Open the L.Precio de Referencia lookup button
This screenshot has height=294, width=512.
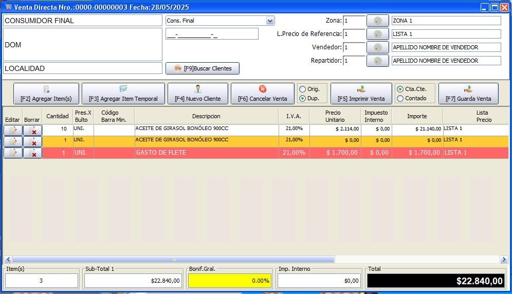377,34
